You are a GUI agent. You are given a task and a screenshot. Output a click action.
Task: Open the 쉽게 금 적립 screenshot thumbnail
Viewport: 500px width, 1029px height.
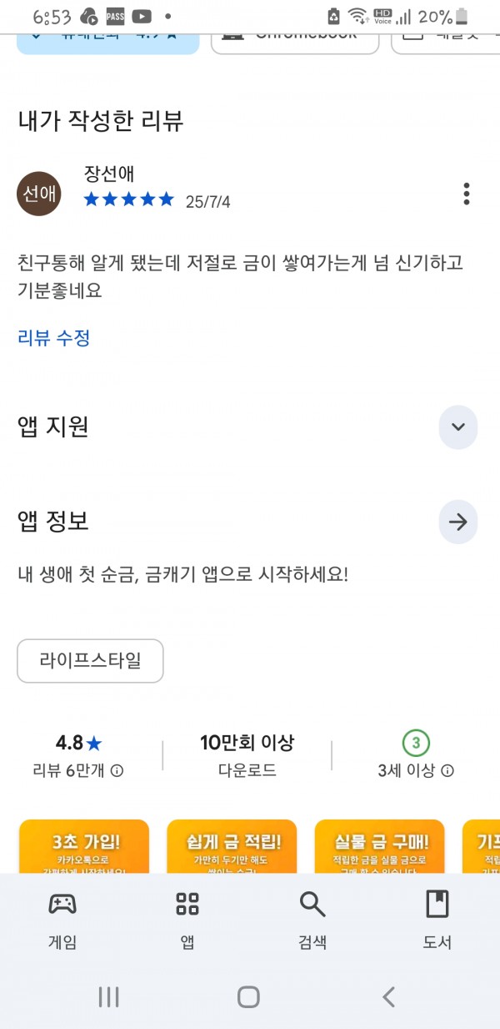(x=232, y=846)
